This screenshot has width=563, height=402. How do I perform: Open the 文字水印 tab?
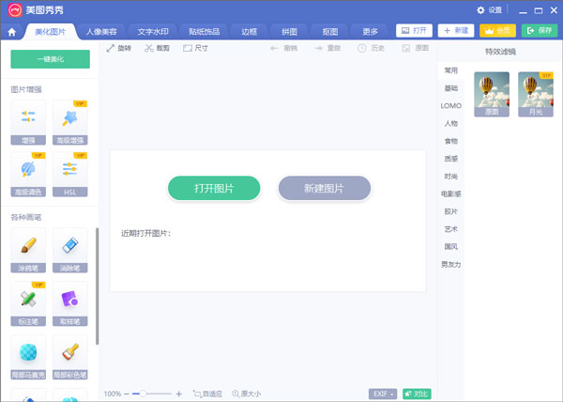click(153, 32)
